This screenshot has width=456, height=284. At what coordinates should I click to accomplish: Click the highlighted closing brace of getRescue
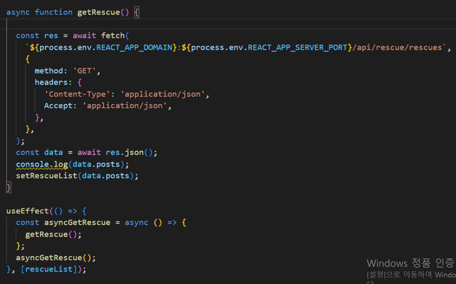9,188
